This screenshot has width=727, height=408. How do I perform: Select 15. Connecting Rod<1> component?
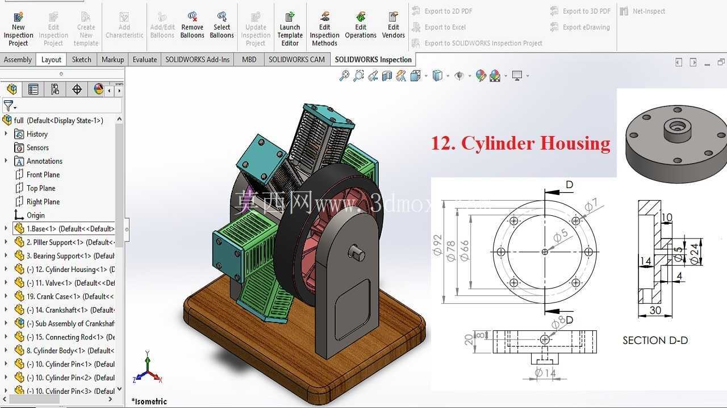[65, 337]
